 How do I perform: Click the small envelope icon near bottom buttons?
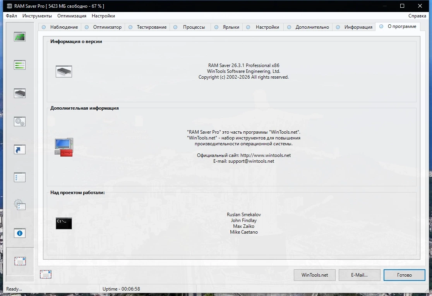(45, 274)
